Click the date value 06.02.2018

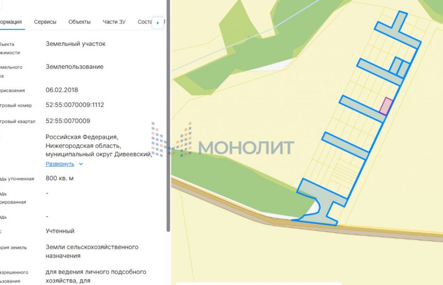62,90
